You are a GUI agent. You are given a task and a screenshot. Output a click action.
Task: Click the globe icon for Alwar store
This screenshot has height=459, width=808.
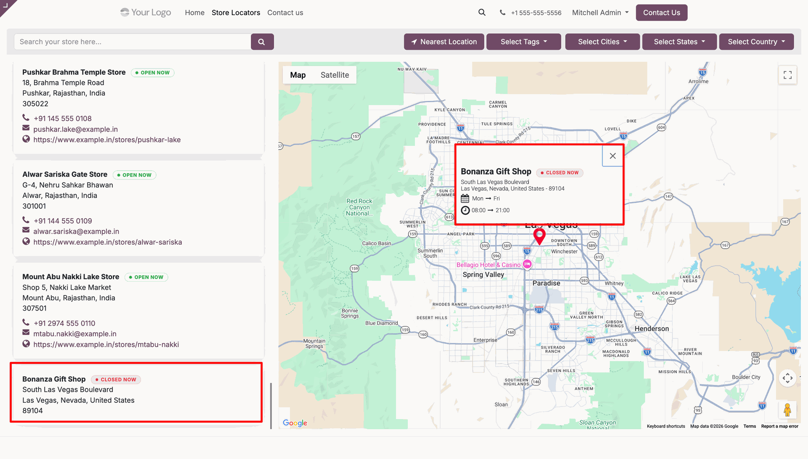pyautogui.click(x=26, y=241)
